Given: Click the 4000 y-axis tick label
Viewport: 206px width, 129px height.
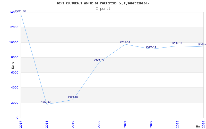Looking at the screenshot, I should (14, 87).
